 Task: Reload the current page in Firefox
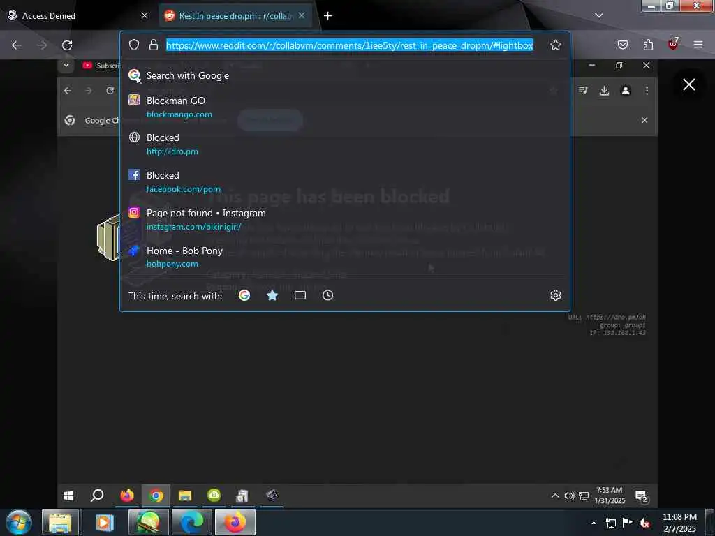(x=67, y=45)
